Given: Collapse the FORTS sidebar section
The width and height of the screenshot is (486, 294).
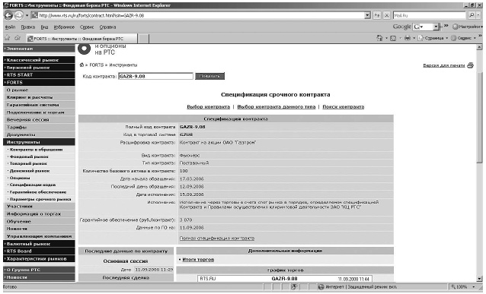Looking at the screenshot, I should pos(39,83).
